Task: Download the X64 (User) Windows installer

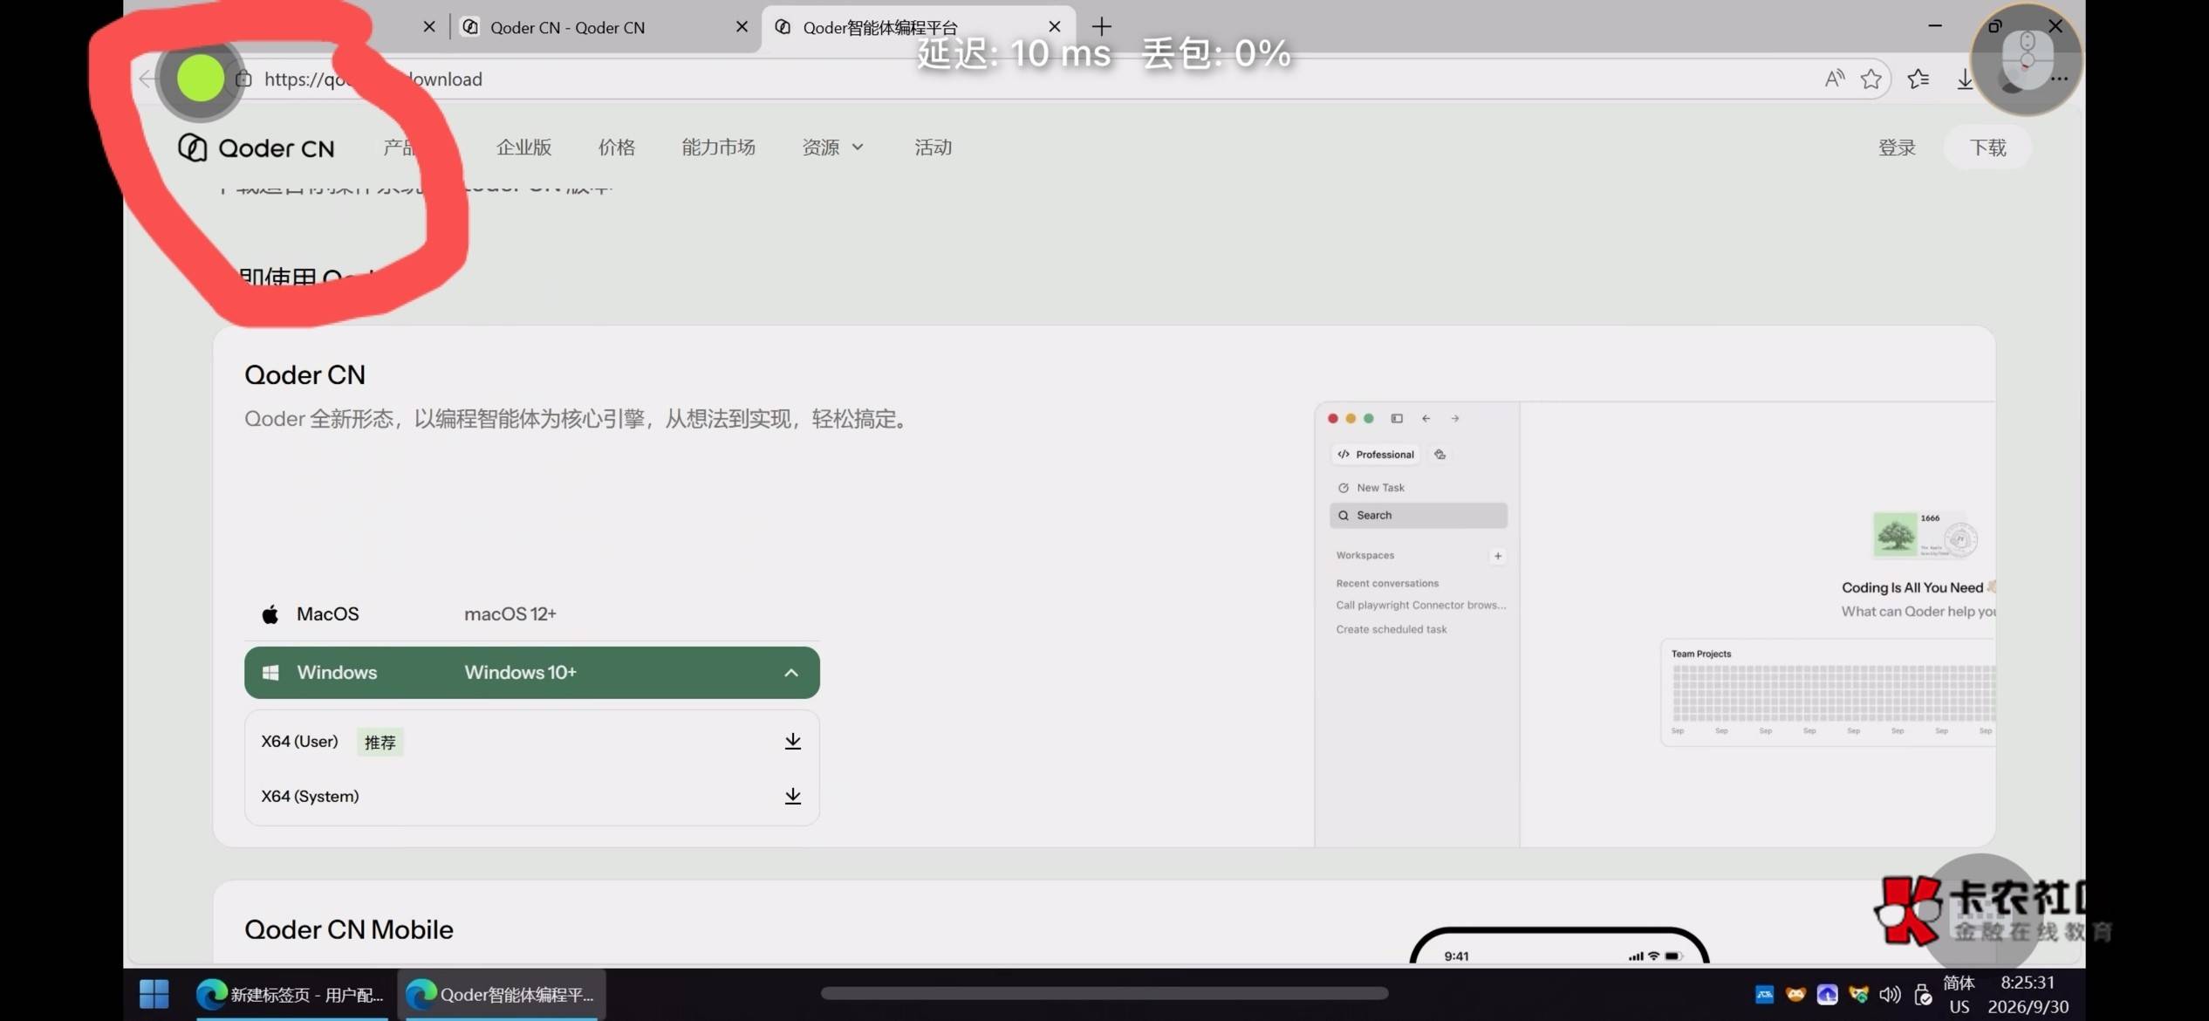Action: (x=792, y=741)
